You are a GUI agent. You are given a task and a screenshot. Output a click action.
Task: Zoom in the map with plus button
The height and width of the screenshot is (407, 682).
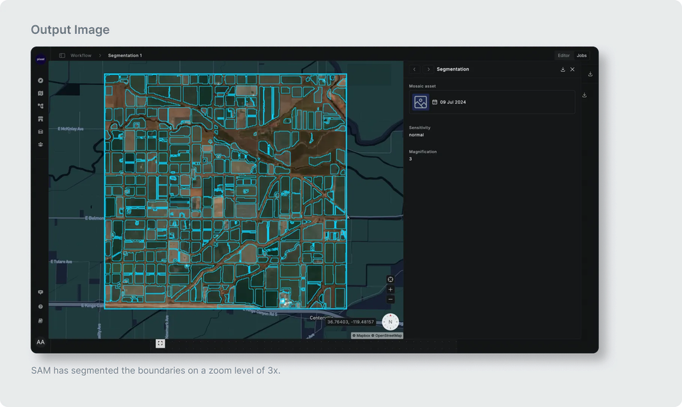(x=390, y=289)
